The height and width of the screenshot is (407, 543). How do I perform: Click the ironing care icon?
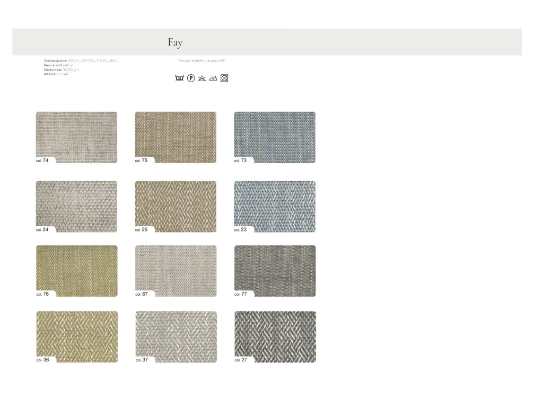pyautogui.click(x=213, y=78)
